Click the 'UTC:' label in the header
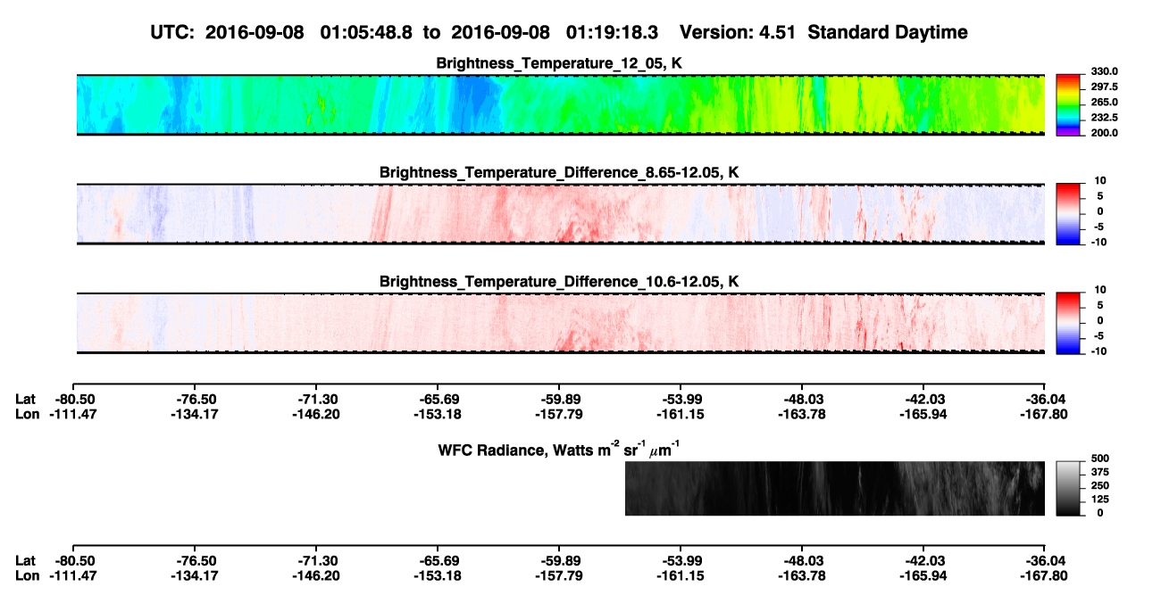 (174, 32)
